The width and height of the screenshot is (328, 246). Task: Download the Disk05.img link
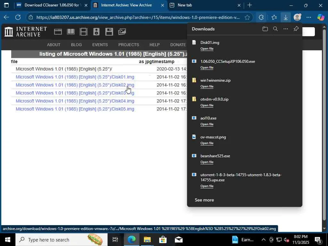tap(75, 109)
